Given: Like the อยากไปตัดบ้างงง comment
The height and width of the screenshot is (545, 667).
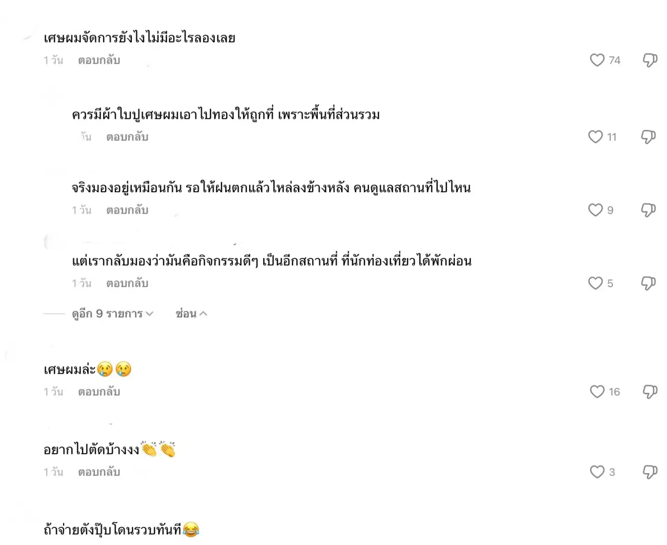Looking at the screenshot, I should (x=597, y=472).
